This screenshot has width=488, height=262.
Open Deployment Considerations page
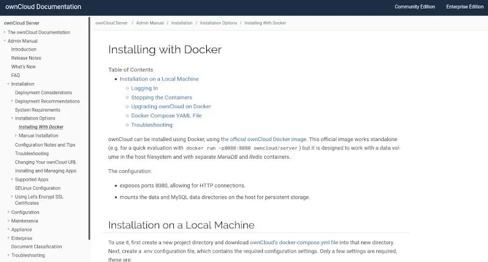coord(43,93)
